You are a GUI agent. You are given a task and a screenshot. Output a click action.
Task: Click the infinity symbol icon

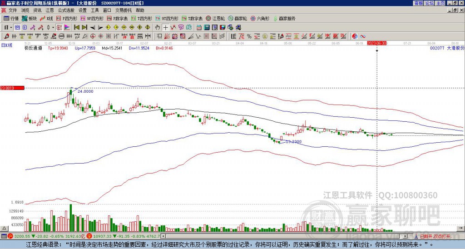(x=363, y=36)
